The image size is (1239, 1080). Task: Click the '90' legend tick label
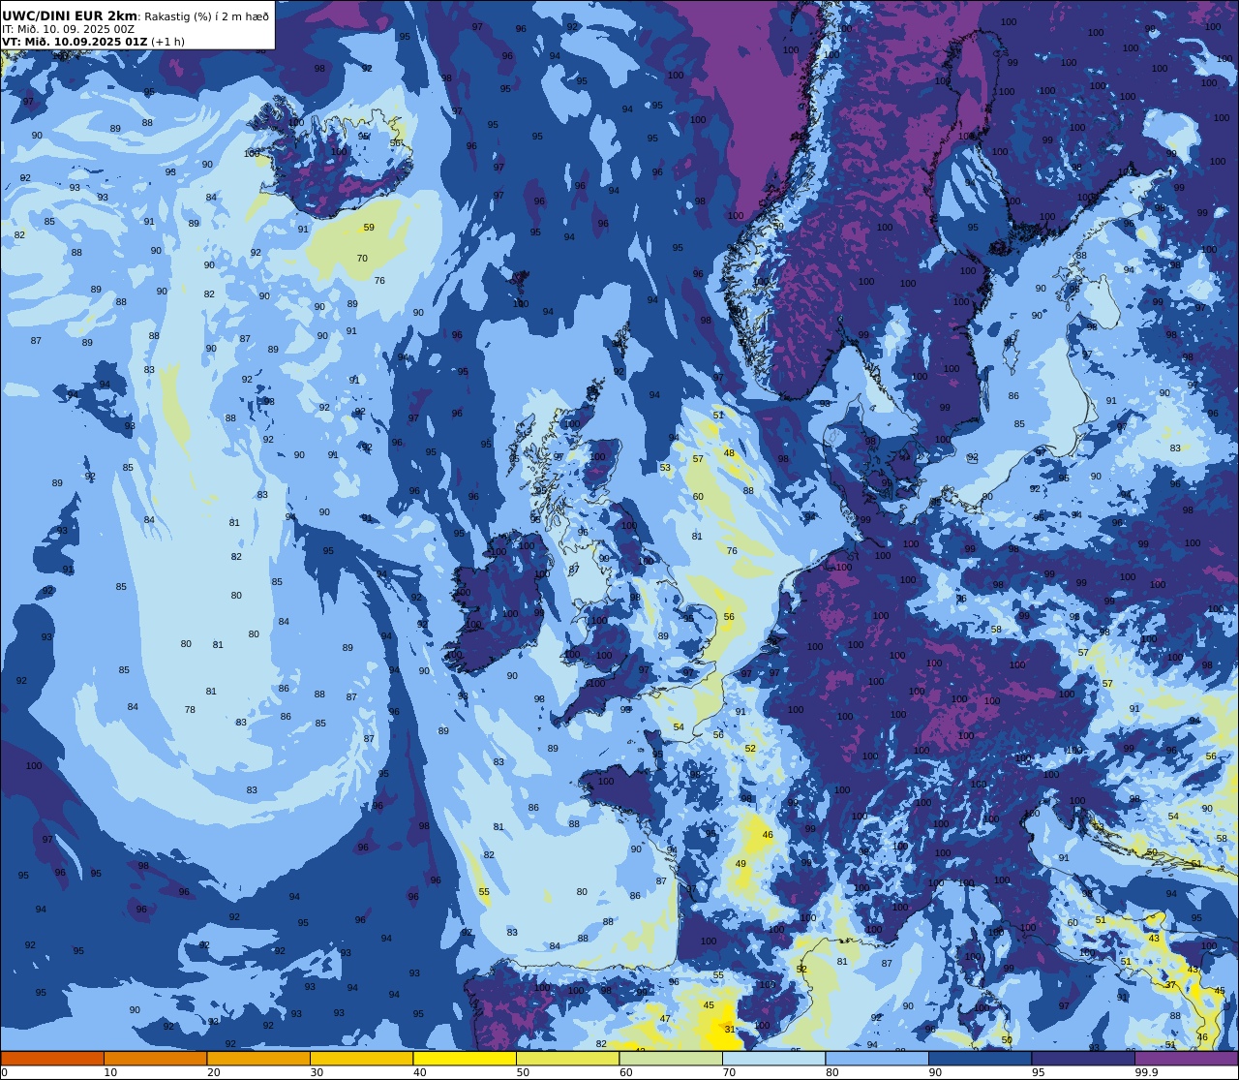(935, 1072)
